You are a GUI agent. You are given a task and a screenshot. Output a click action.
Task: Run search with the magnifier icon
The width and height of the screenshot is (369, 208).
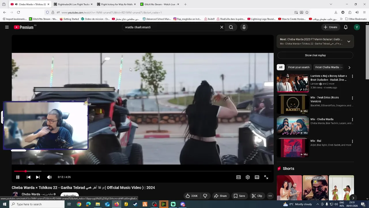click(231, 27)
